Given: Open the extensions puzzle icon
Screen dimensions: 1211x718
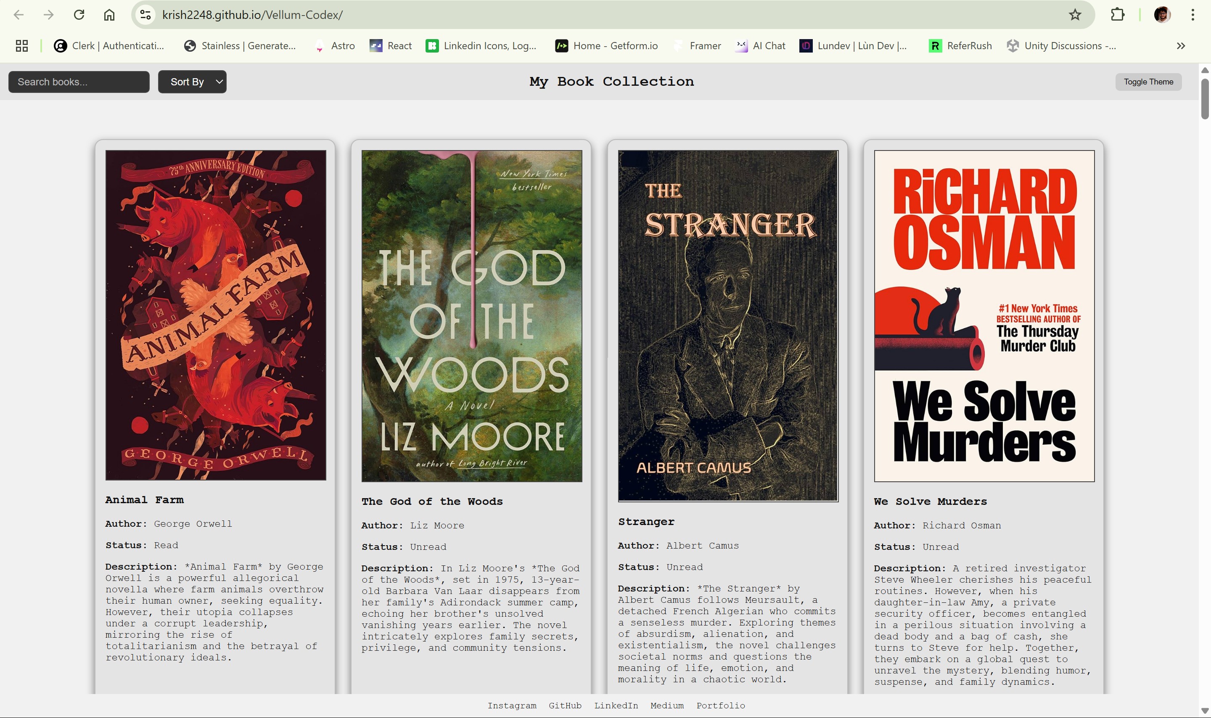Looking at the screenshot, I should point(1117,15).
